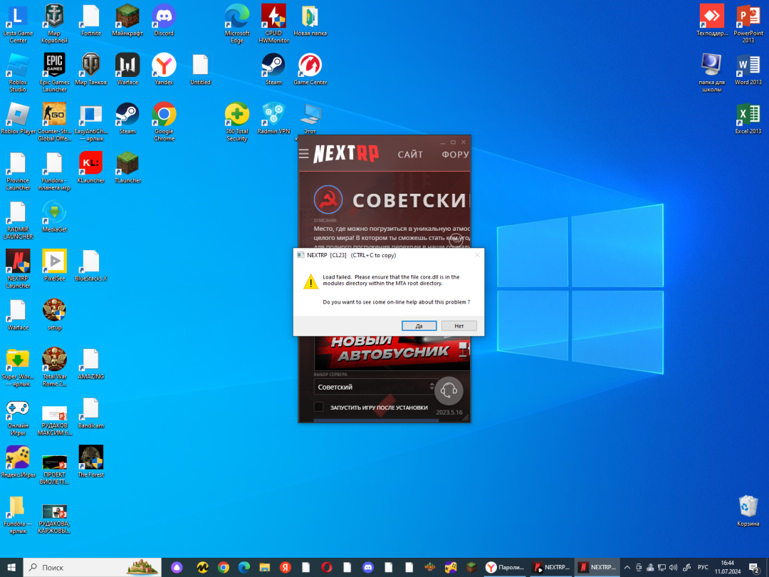Select Discord desktop icon
The image size is (769, 577).
tap(164, 20)
